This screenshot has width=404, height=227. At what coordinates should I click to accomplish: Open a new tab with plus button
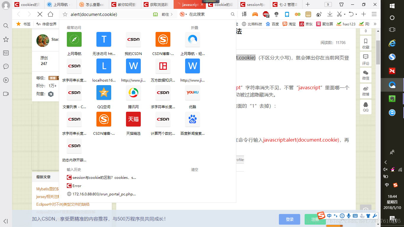[x=308, y=4]
